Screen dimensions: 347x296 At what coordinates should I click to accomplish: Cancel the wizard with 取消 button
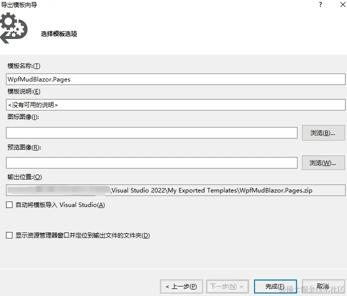click(323, 286)
